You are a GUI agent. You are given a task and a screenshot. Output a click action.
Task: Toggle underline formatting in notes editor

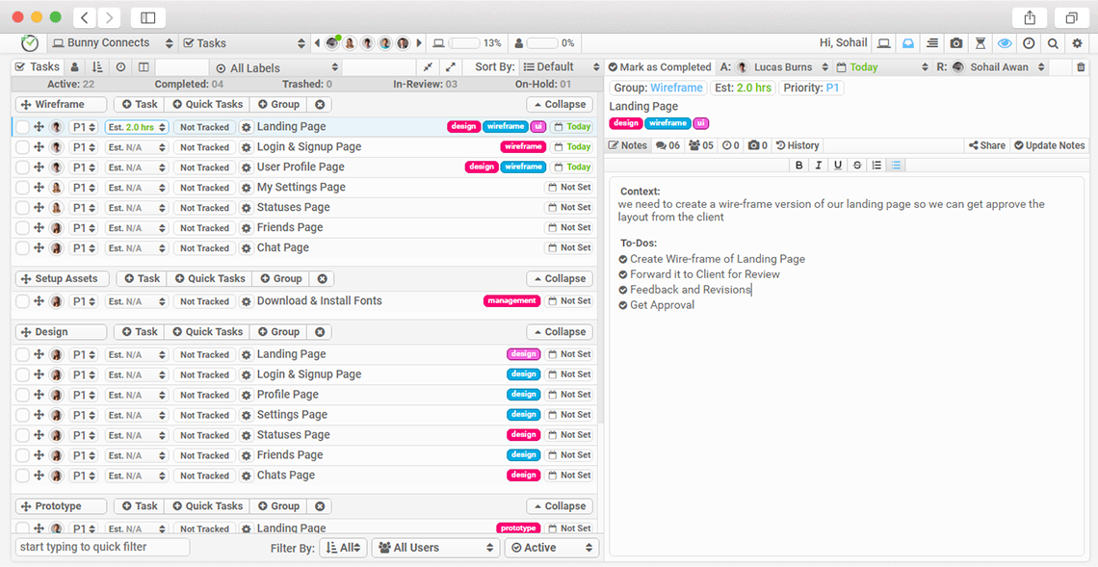(838, 166)
